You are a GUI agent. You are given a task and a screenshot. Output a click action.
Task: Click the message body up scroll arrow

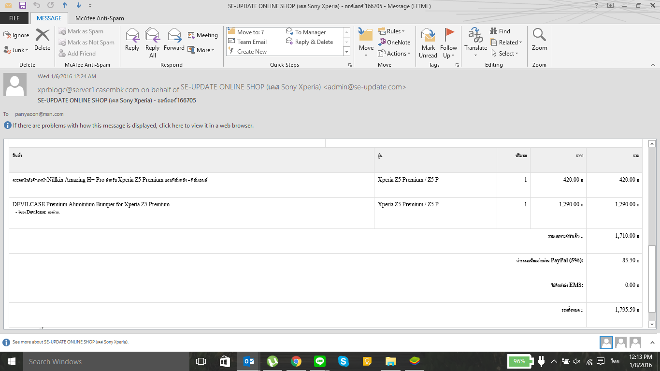652,143
